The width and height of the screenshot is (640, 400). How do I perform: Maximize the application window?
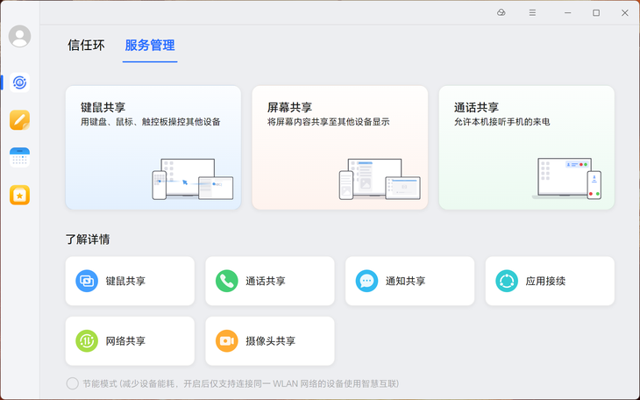[x=596, y=12]
